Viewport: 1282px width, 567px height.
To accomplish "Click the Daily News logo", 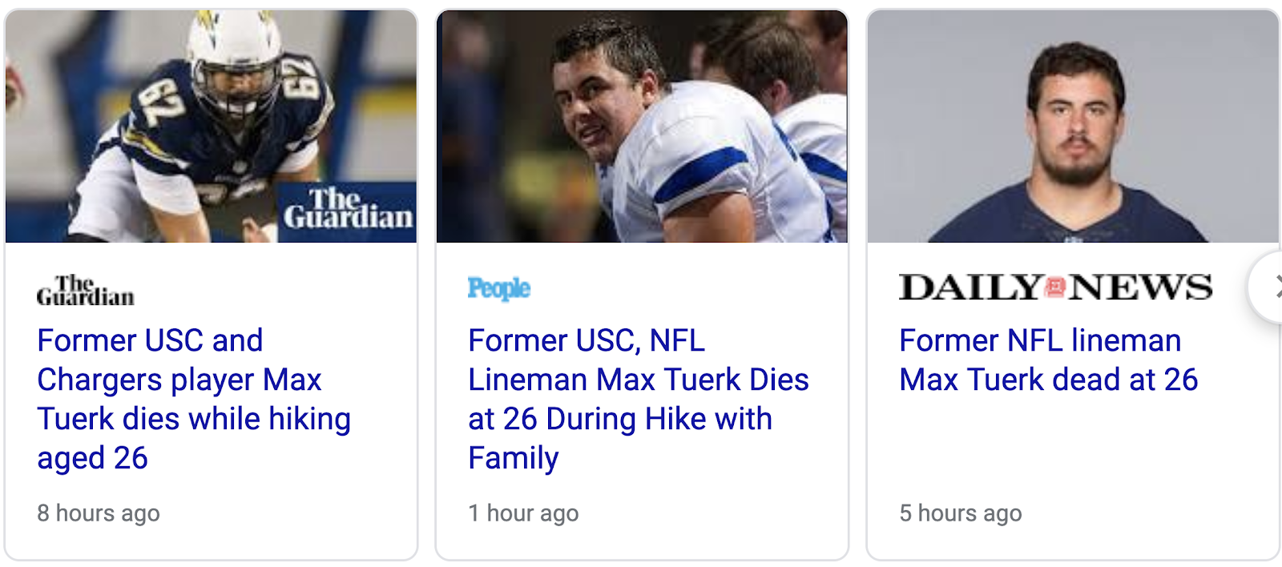I will 1055,287.
